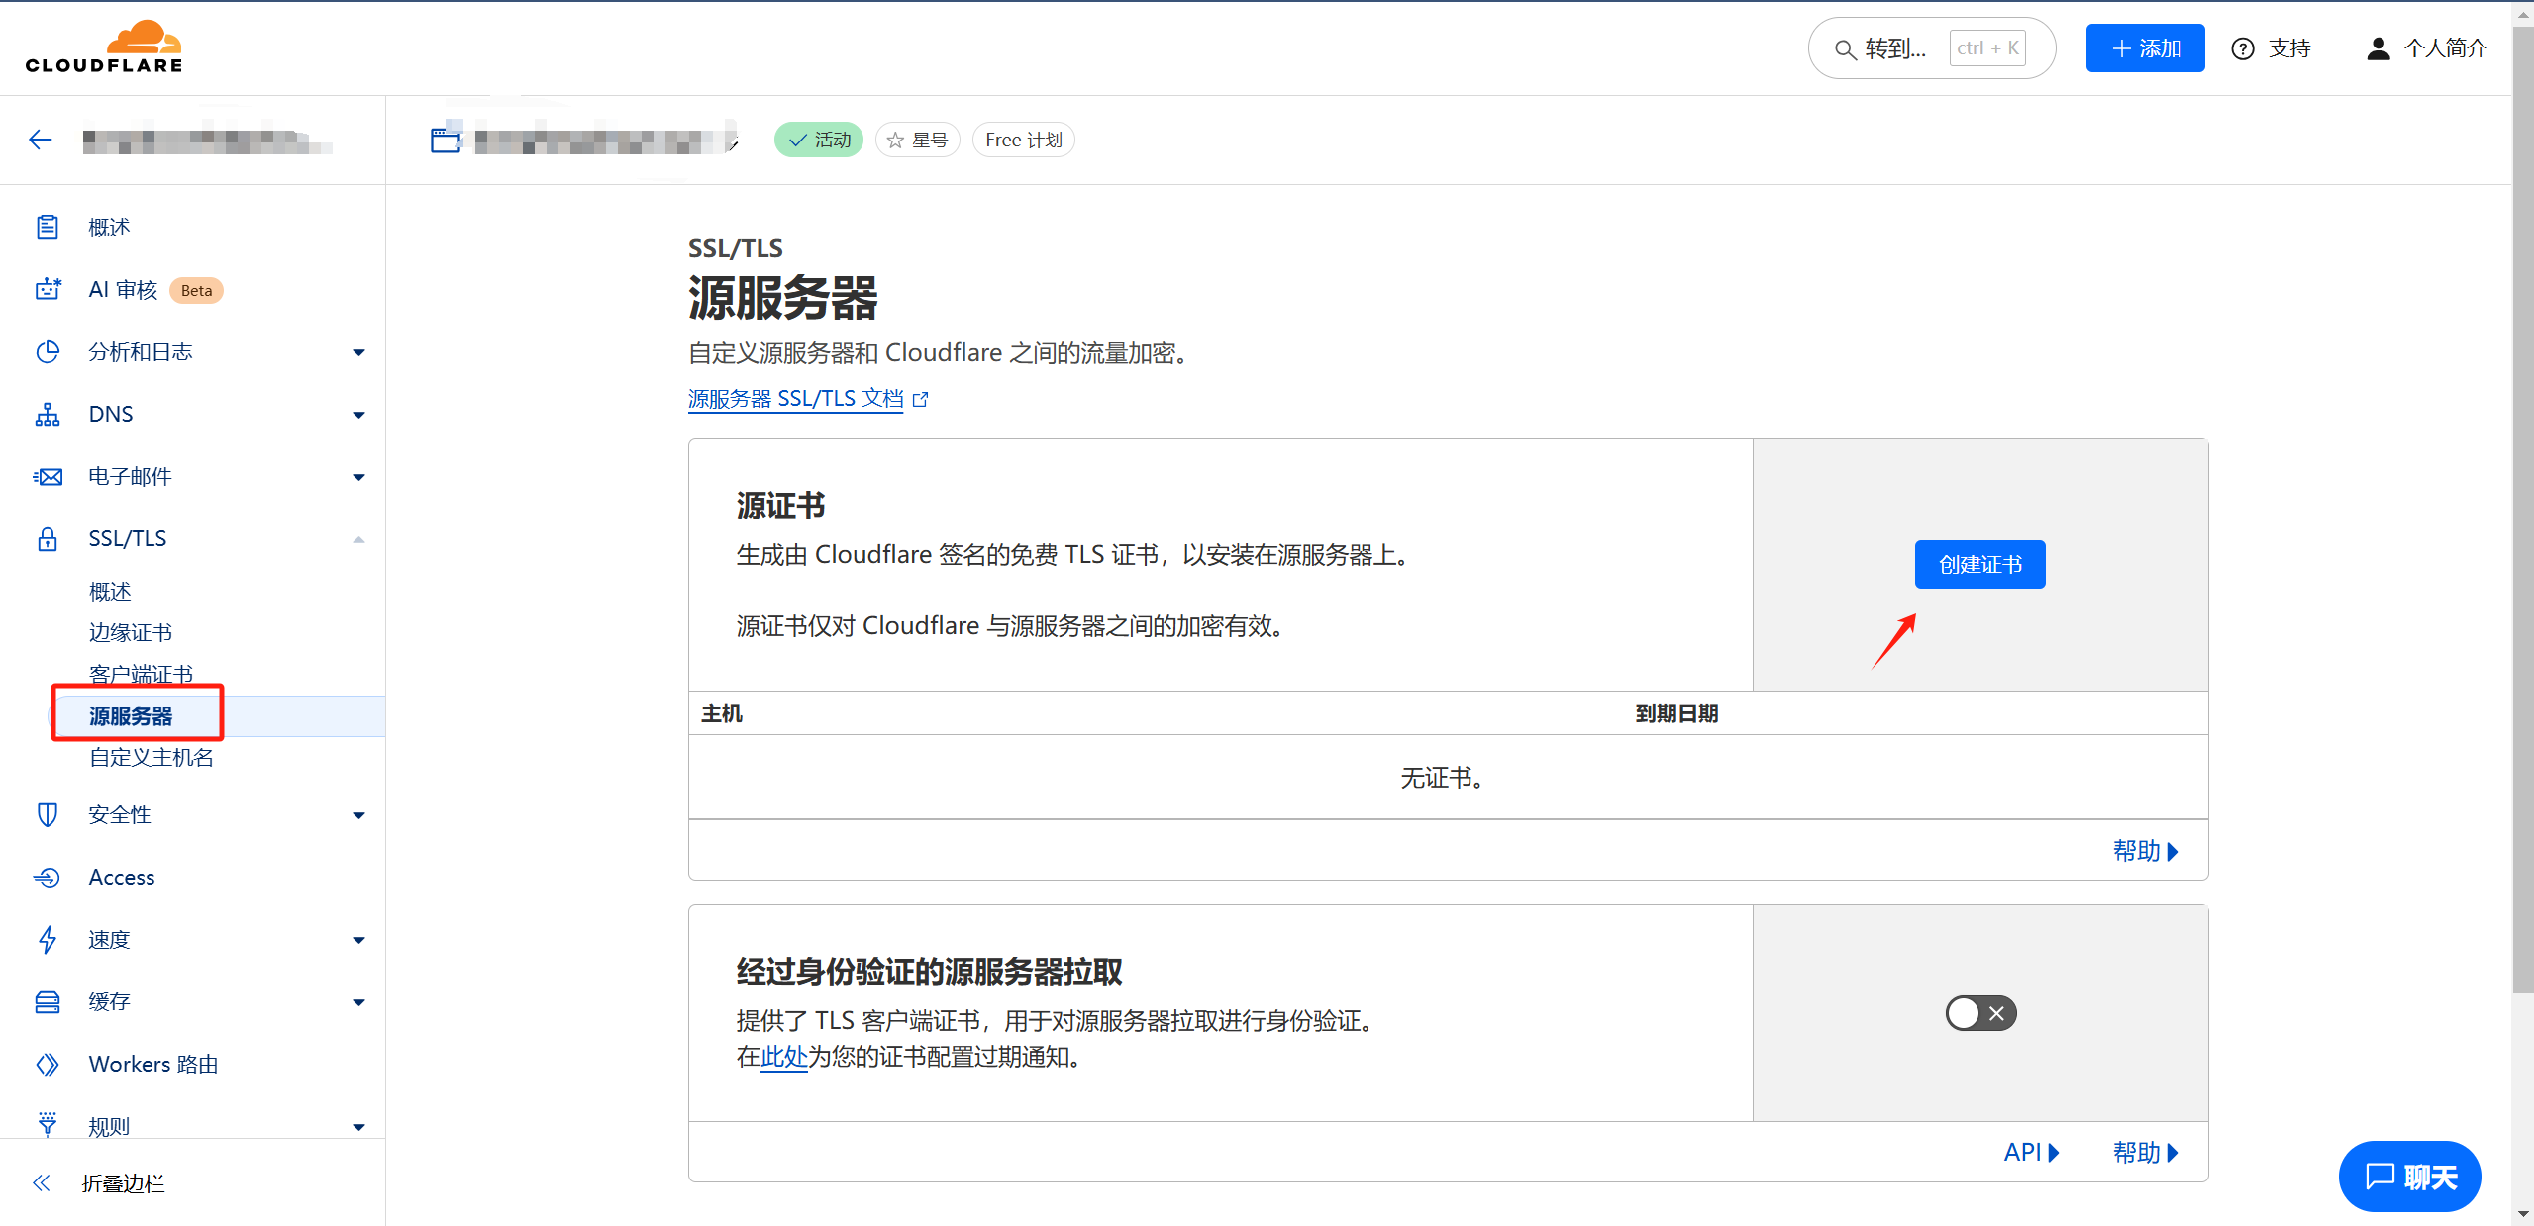Image resolution: width=2534 pixels, height=1226 pixels.
Task: Click the 活动 status badge
Action: pyautogui.click(x=819, y=141)
